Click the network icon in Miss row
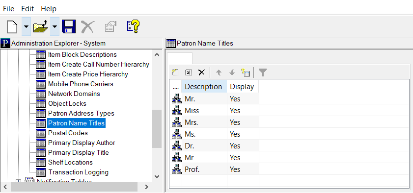The height and width of the screenshot is (193, 413). [176, 111]
